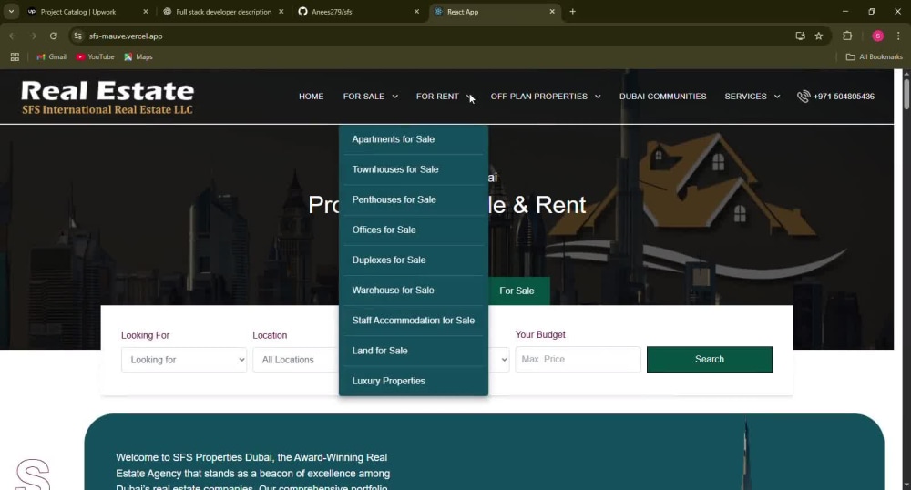
Task: Switch to the For Sale search tab
Action: click(x=517, y=291)
